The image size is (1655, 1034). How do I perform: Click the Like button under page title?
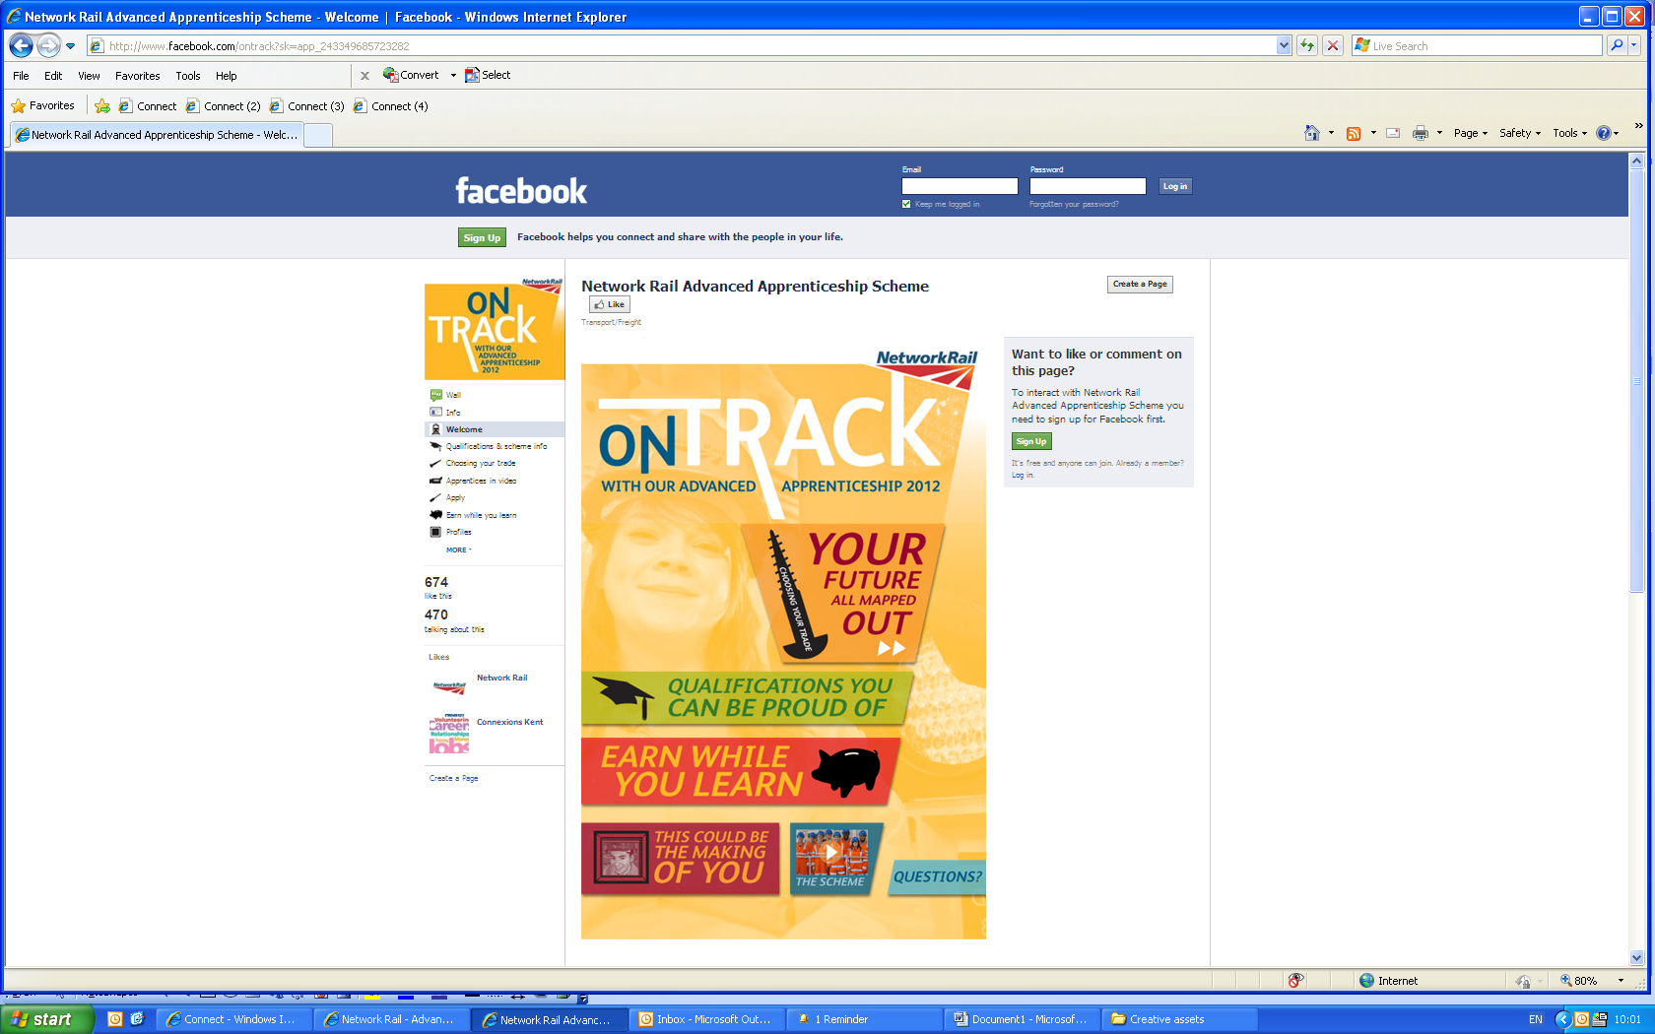pyautogui.click(x=610, y=304)
